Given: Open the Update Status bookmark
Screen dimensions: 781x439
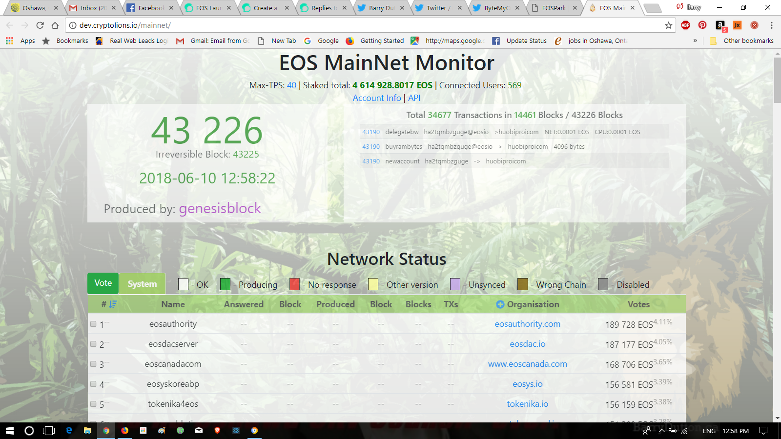Looking at the screenshot, I should click(x=520, y=41).
